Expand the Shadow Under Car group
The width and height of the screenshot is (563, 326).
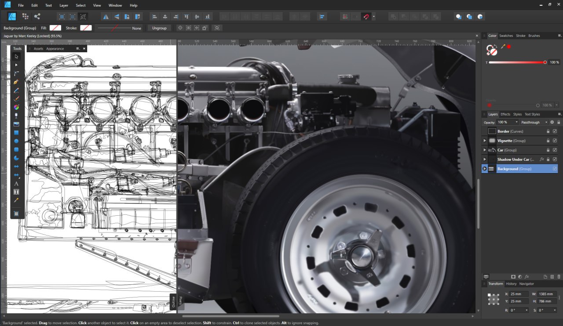click(485, 159)
